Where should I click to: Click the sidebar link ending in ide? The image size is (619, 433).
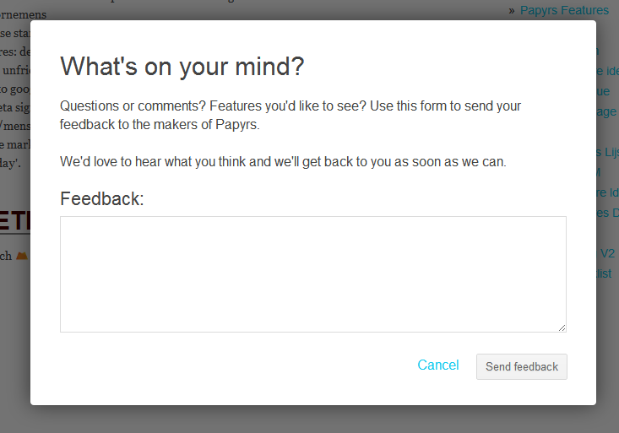tap(607, 71)
